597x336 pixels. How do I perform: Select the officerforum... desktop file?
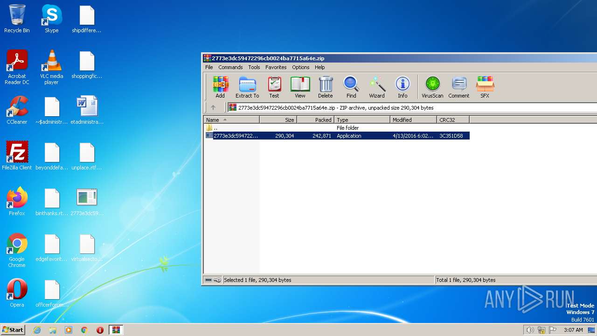52,293
